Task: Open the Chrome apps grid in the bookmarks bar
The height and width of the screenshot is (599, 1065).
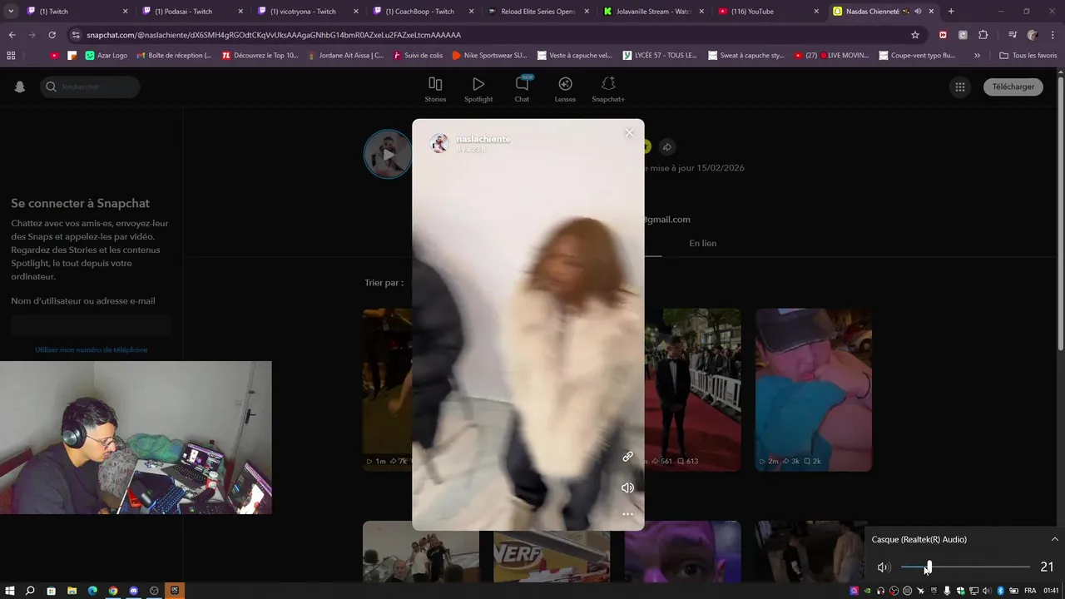Action: [11, 56]
